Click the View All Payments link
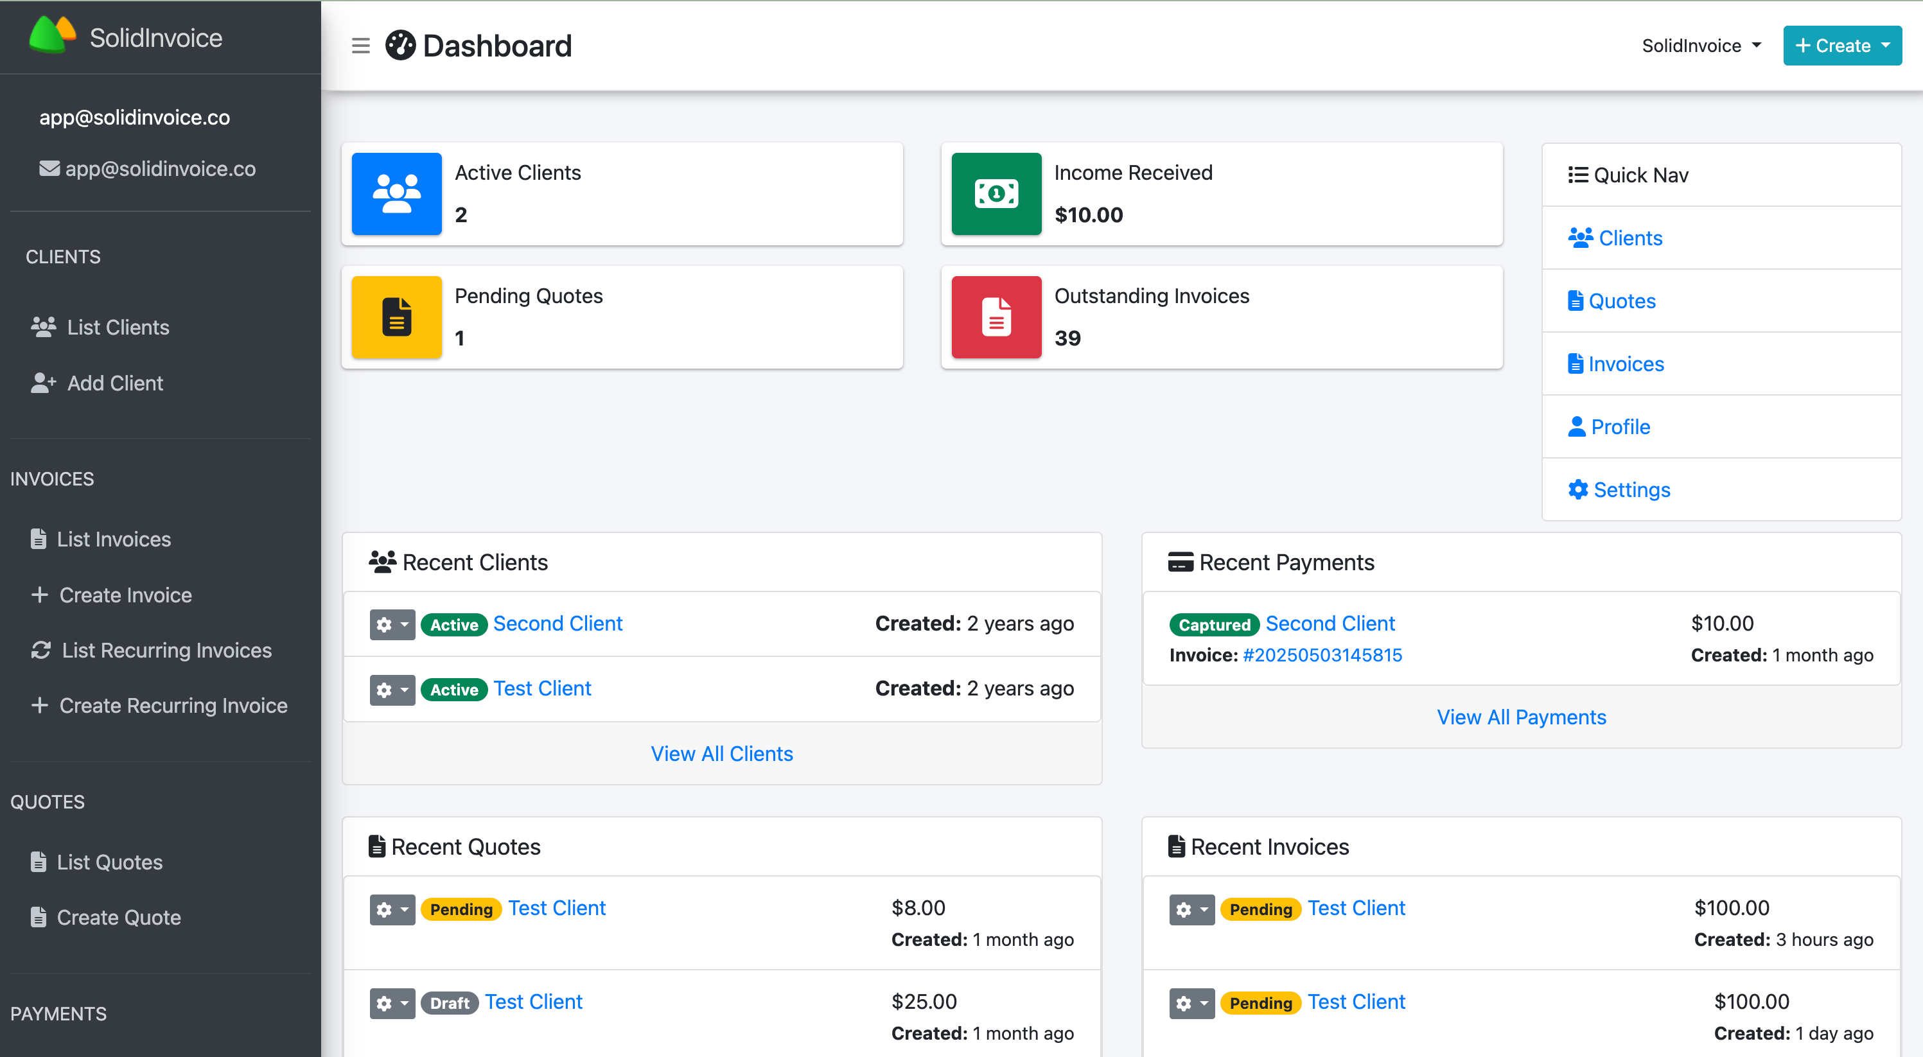This screenshot has height=1057, width=1923. click(1522, 717)
